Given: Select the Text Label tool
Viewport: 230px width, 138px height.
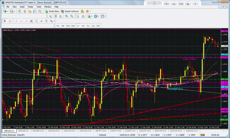Looking at the screenshot, I should [x=46, y=21].
